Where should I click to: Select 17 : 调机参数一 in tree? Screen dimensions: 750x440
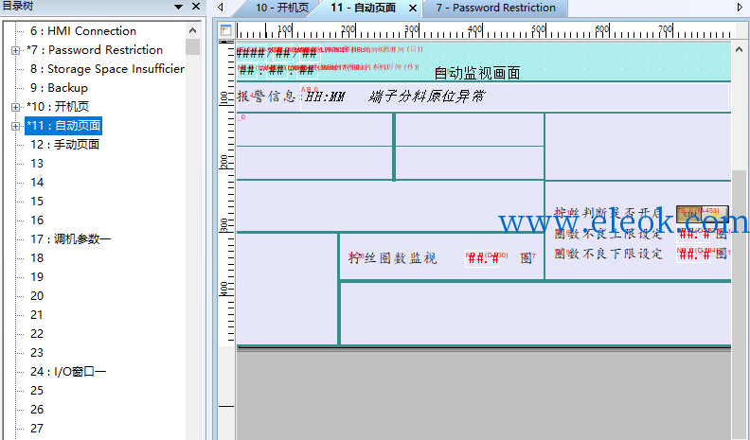coord(70,239)
